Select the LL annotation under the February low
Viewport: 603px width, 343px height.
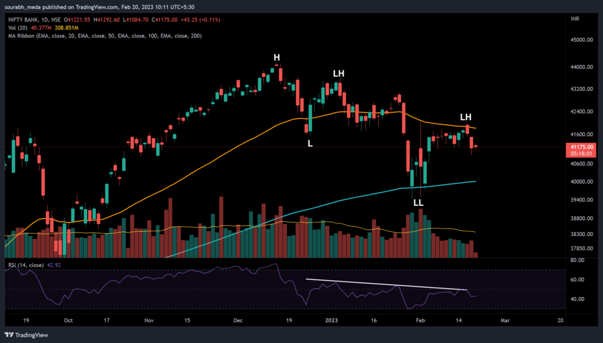(419, 203)
